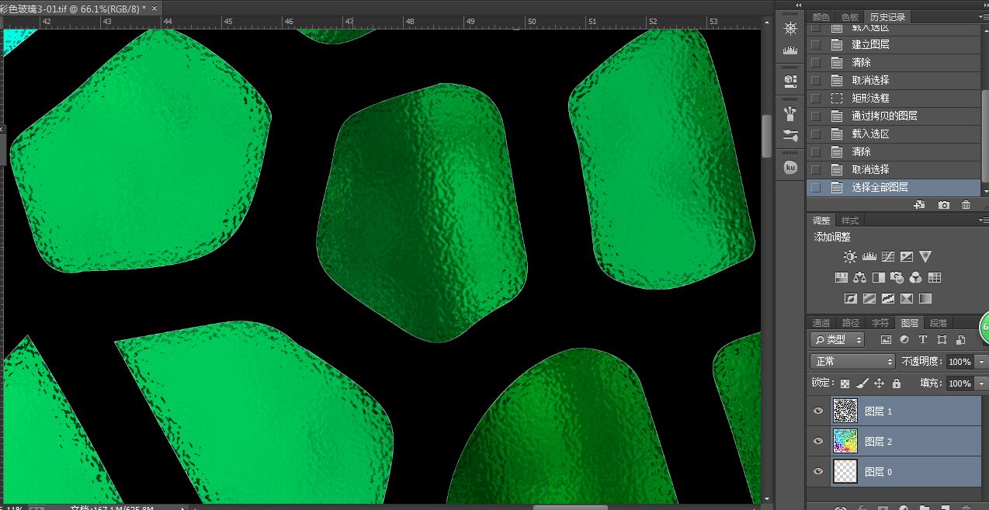Image resolution: width=989 pixels, height=510 pixels.
Task: Switch to the 颜色 tab
Action: [821, 17]
